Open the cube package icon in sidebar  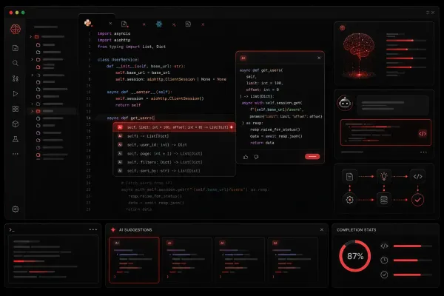point(16,124)
